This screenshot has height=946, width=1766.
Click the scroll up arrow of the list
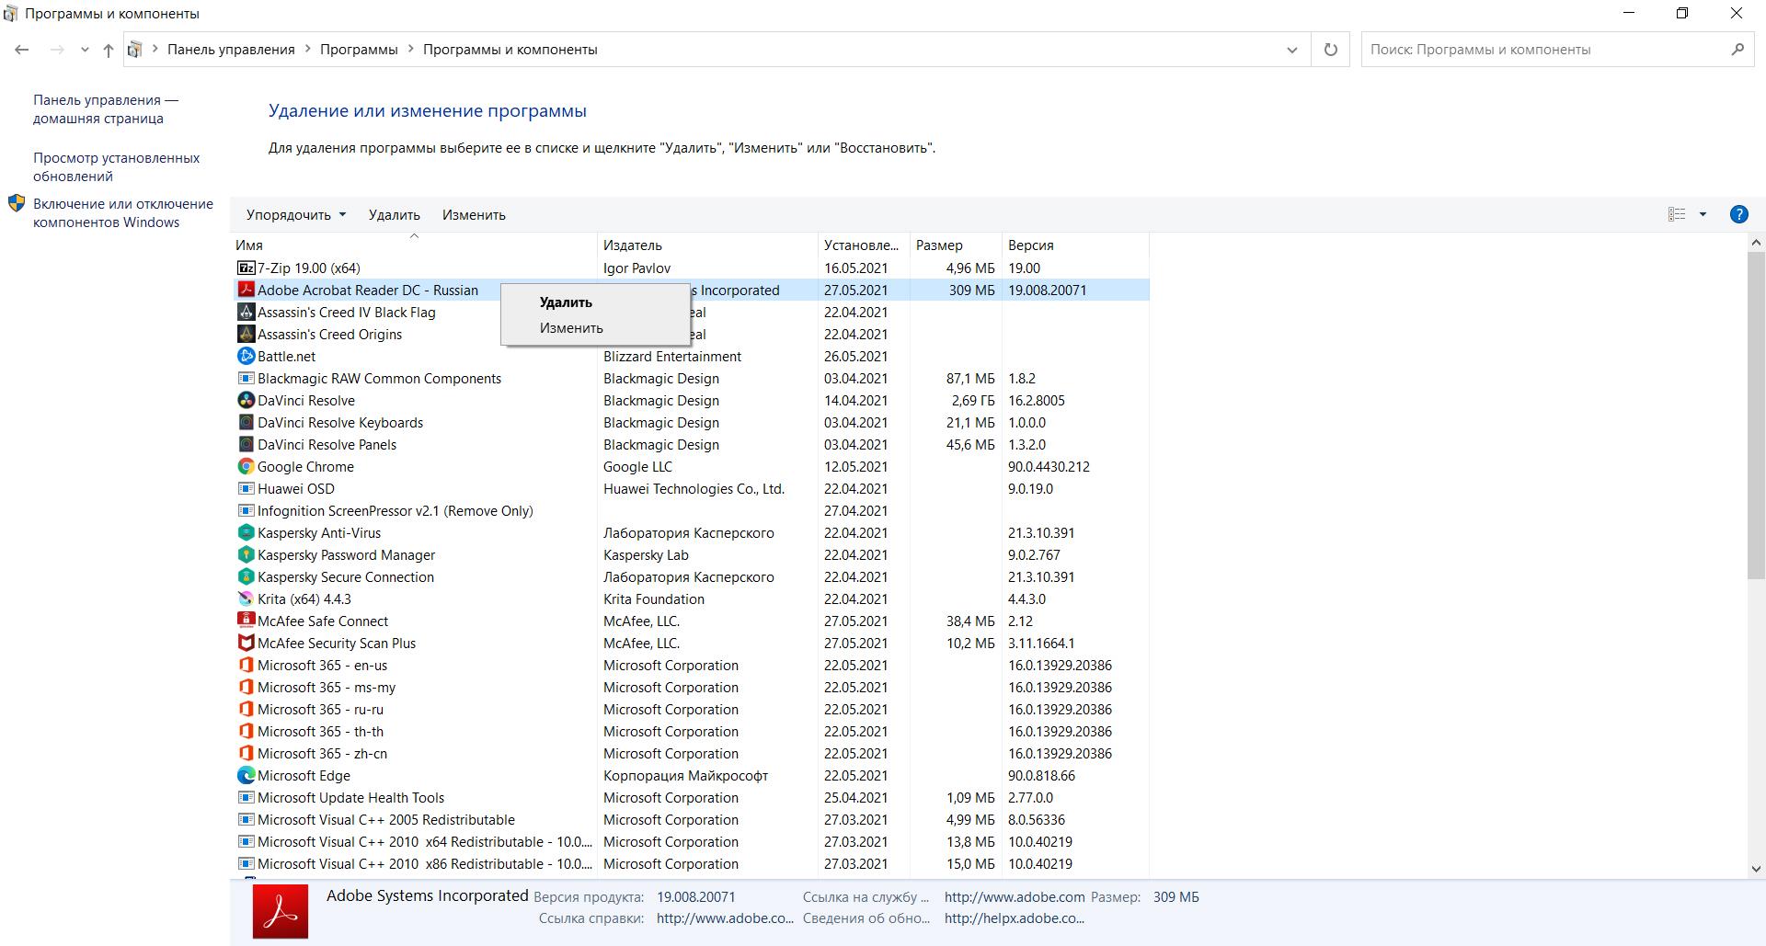1756,243
